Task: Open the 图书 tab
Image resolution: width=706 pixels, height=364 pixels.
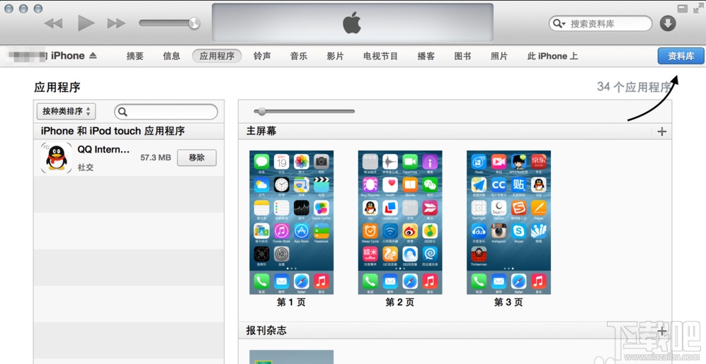Action: pyautogui.click(x=462, y=56)
